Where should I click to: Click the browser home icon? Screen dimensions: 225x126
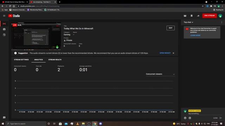point(14,6)
